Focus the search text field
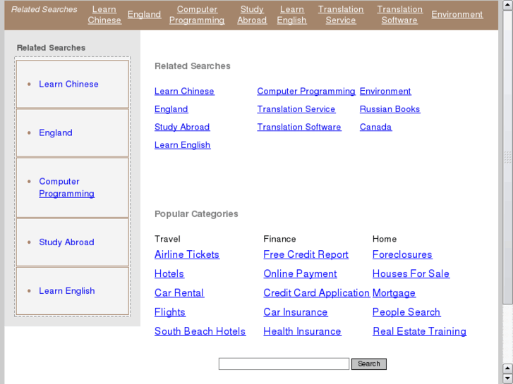513x384 pixels. point(284,364)
